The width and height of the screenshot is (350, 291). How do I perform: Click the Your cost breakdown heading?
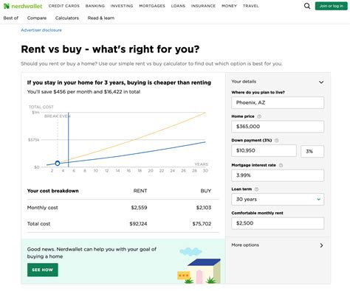pyautogui.click(x=53, y=191)
